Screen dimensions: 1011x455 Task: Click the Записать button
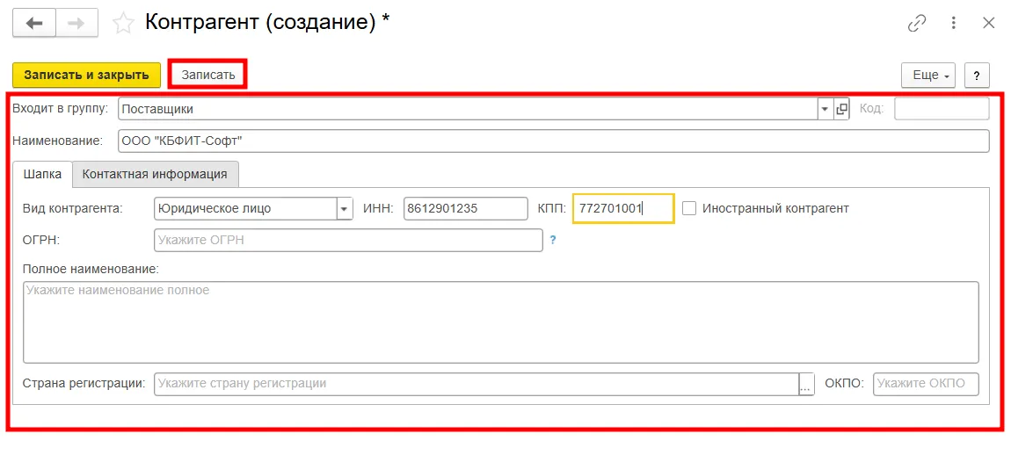pyautogui.click(x=207, y=75)
